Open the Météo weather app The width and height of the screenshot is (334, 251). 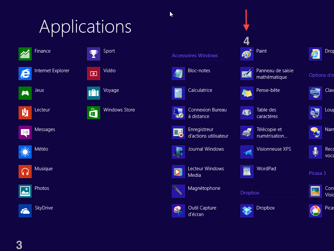coord(25,152)
